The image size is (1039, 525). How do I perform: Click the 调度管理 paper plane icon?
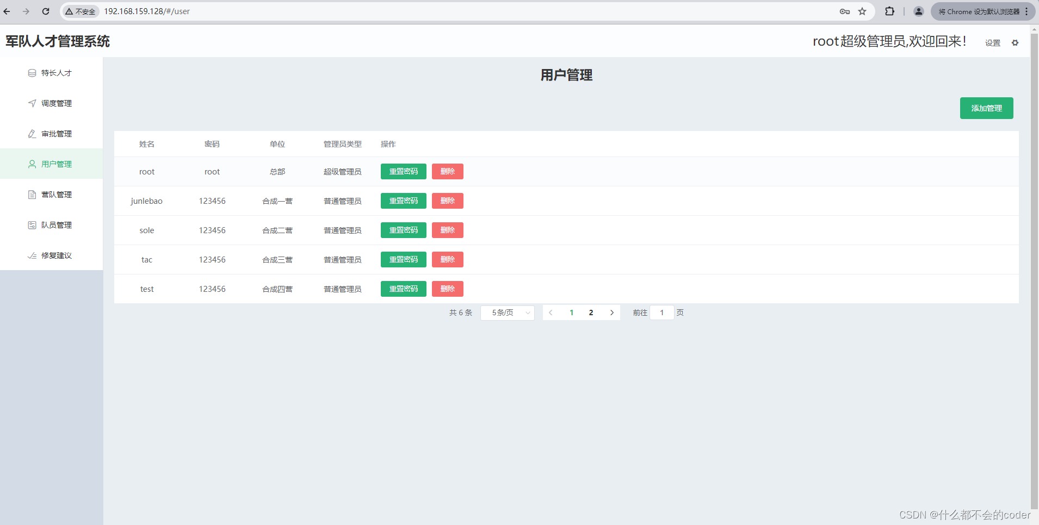[32, 103]
